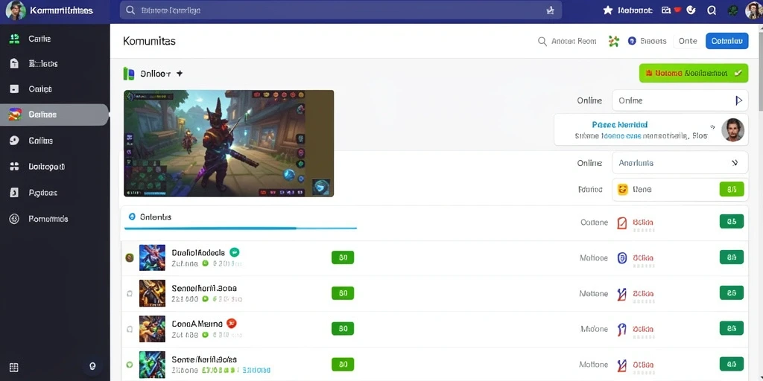This screenshot has width=763, height=381.
Task: Open the green game thumbnail in the list
Action: [x=152, y=365]
